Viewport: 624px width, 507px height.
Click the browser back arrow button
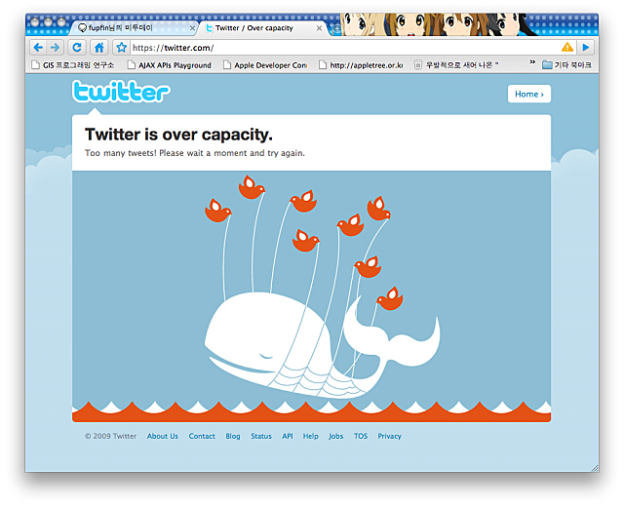click(38, 48)
